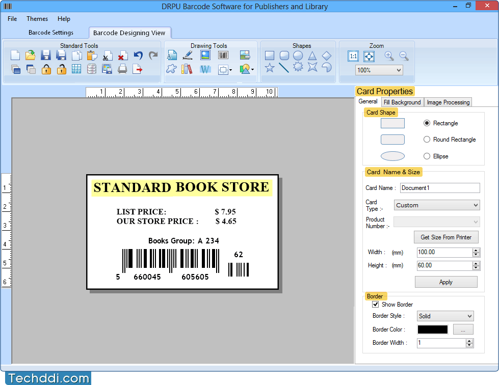Click the Apply button
Viewport: 499px width, 385px height.
point(446,282)
